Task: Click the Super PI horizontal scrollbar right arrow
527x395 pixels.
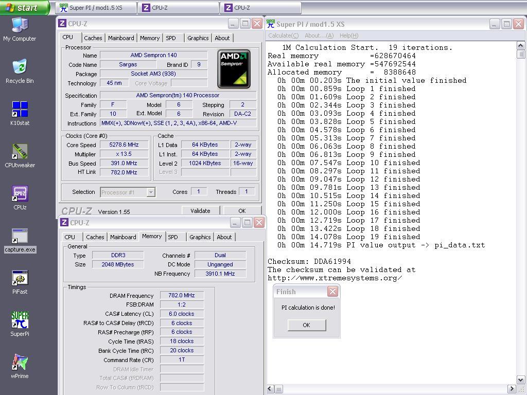Action: [512, 389]
